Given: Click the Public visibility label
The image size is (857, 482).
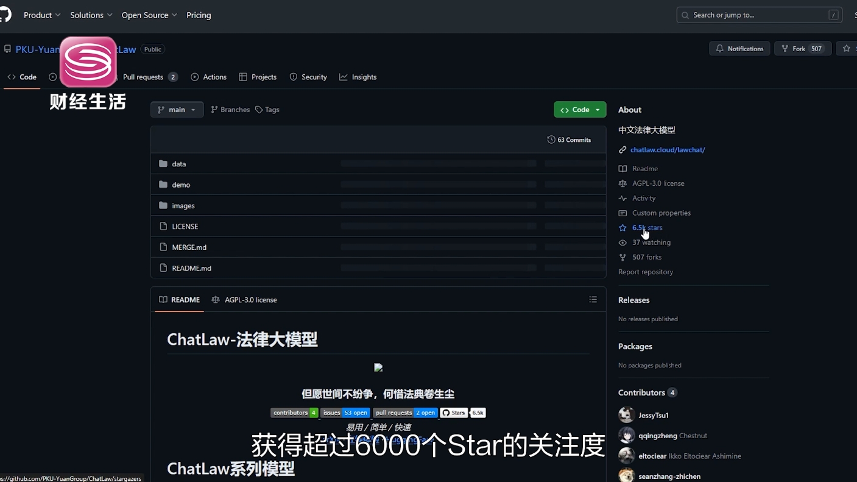Looking at the screenshot, I should 153,49.
